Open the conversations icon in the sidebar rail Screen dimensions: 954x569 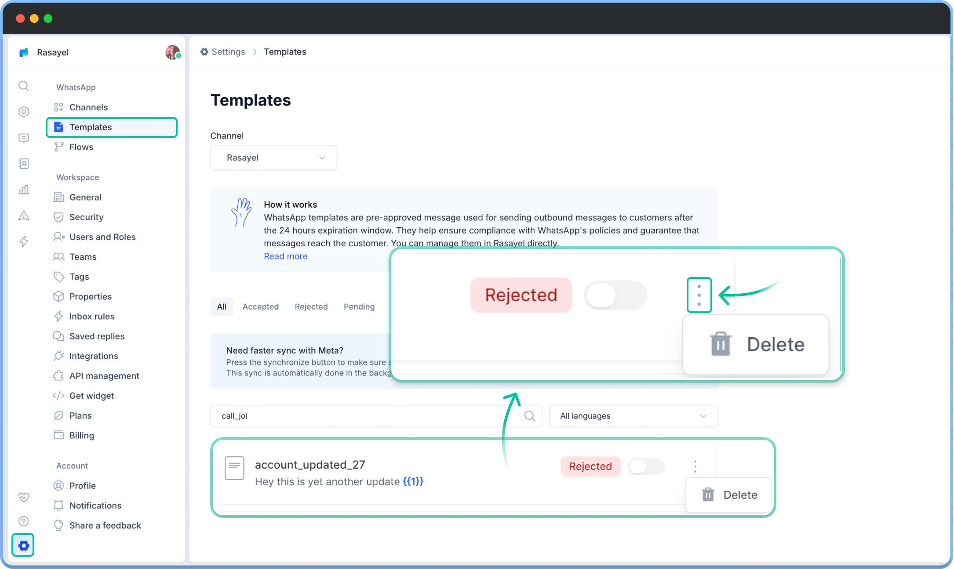23,138
